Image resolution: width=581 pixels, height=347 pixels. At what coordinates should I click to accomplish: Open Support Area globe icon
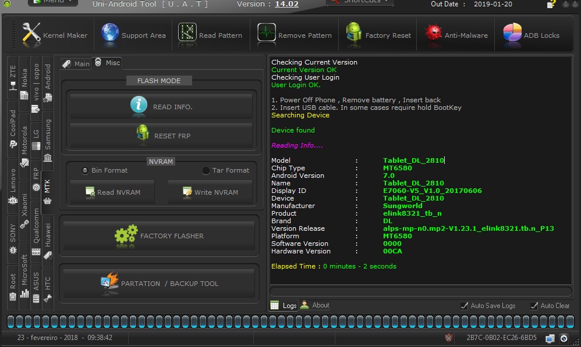[x=110, y=34]
